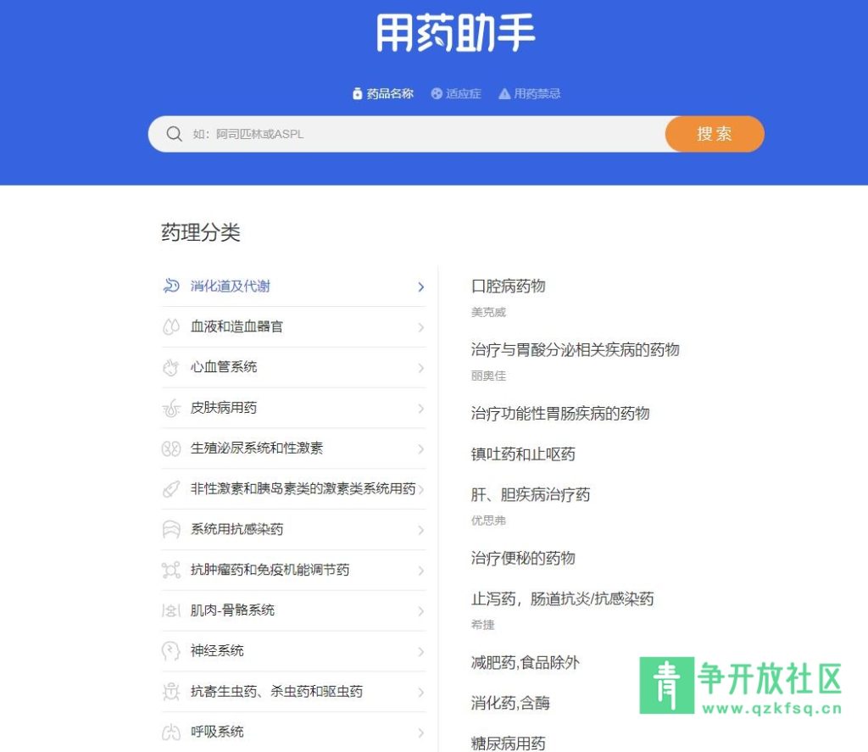Open 口腔病药物 subcategory link
The width and height of the screenshot is (868, 752).
pyautogui.click(x=509, y=287)
